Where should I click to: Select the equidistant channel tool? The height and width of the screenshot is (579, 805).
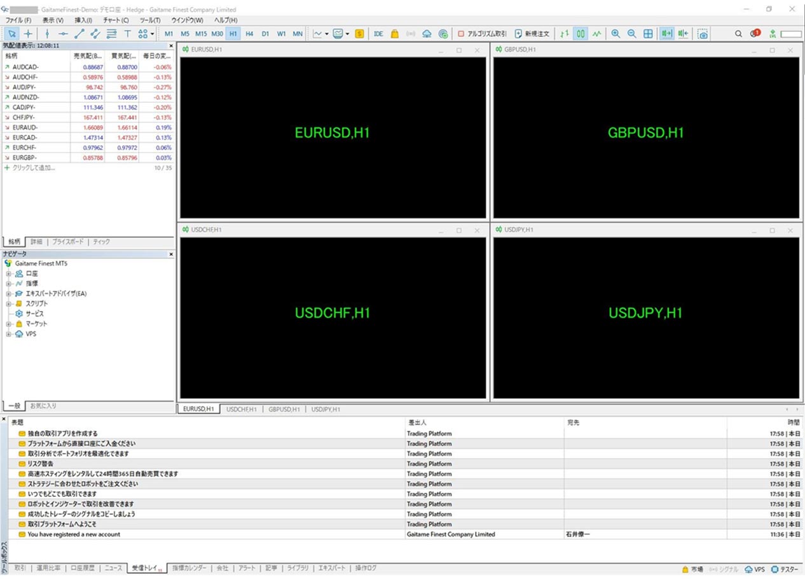point(95,34)
